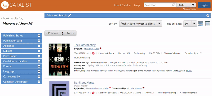Open the Sort by dropdown
This screenshot has height=96, width=212.
coord(140,24)
